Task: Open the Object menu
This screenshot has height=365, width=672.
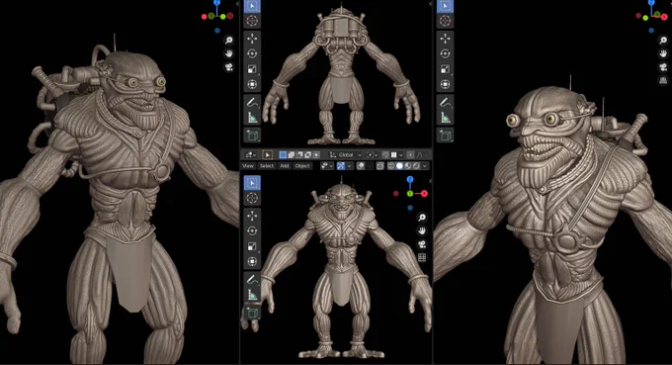Action: pos(302,165)
